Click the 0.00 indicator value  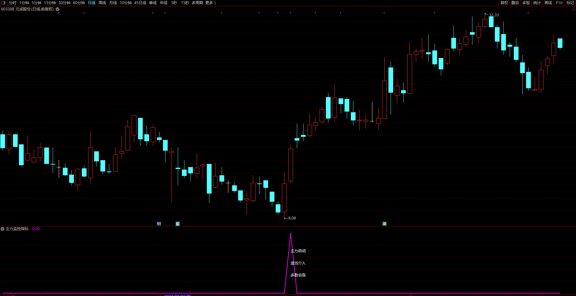[36, 229]
